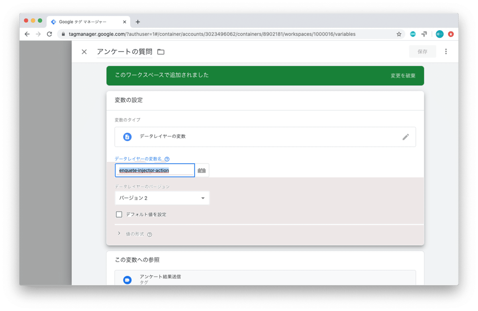Close the Google タグ マネージャー tab
Screen dimensions: 478x311
click(x=125, y=22)
